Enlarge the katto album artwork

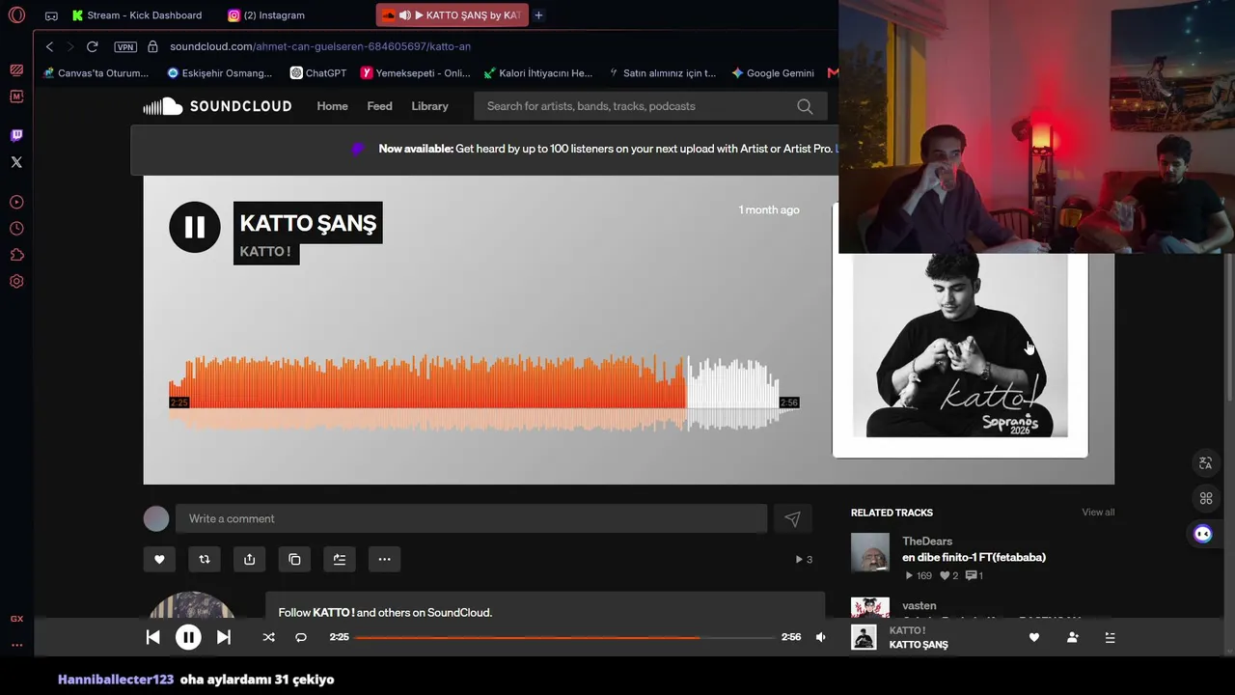[960, 346]
